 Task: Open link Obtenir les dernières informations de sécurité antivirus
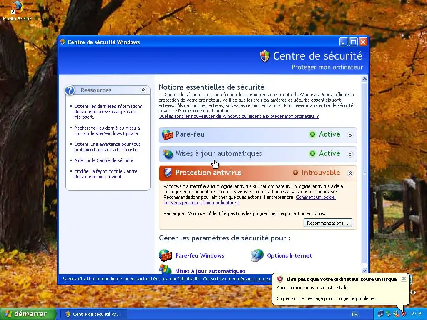[x=108, y=112]
